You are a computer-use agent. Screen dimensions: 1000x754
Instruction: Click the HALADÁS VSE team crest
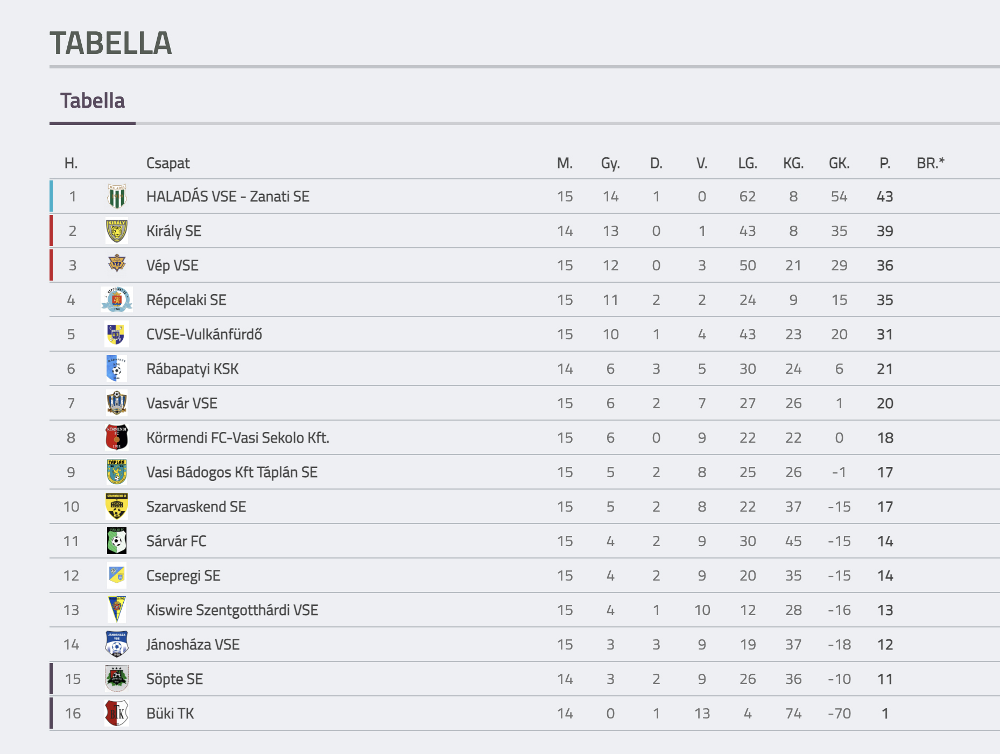tap(117, 197)
